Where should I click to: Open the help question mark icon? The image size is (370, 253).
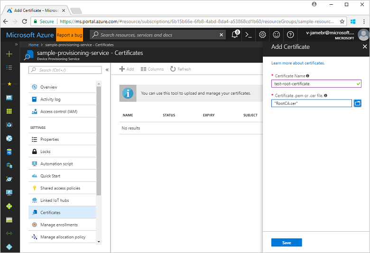(290, 35)
